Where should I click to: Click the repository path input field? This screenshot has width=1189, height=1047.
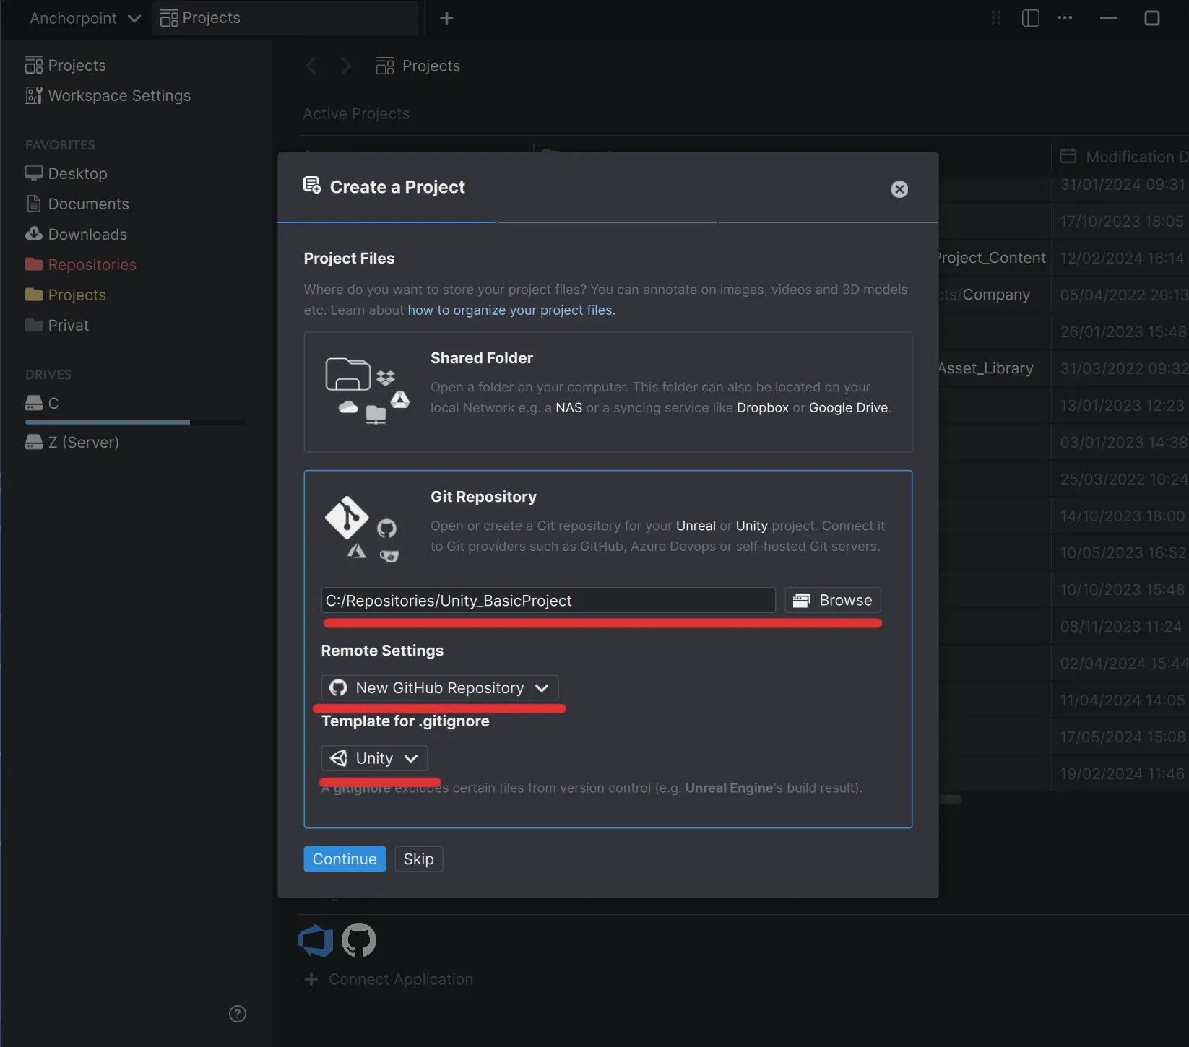pyautogui.click(x=548, y=599)
